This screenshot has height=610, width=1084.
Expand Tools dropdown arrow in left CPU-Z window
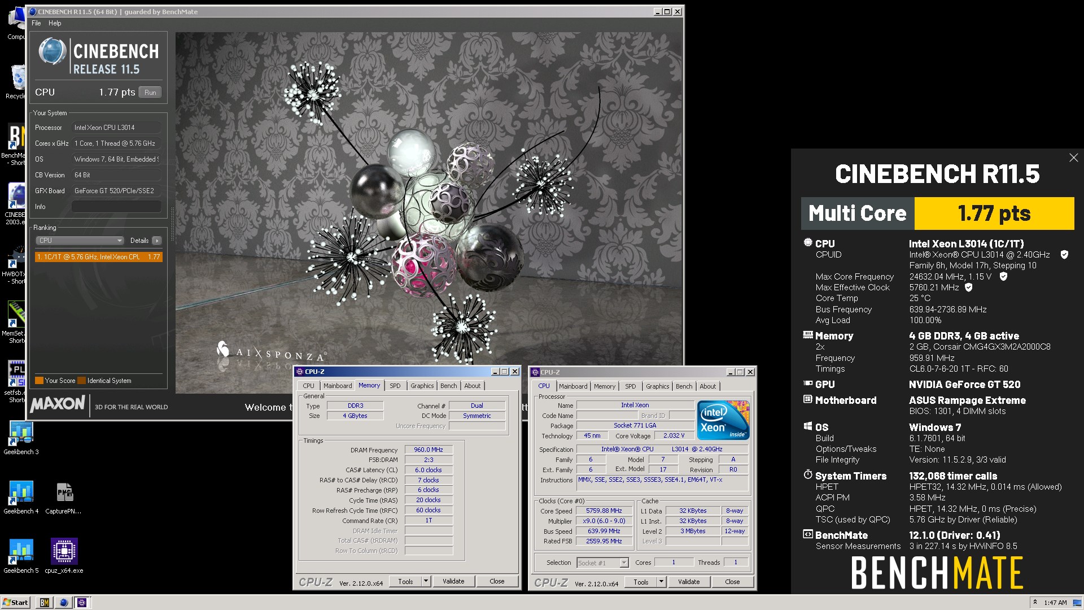tap(426, 581)
